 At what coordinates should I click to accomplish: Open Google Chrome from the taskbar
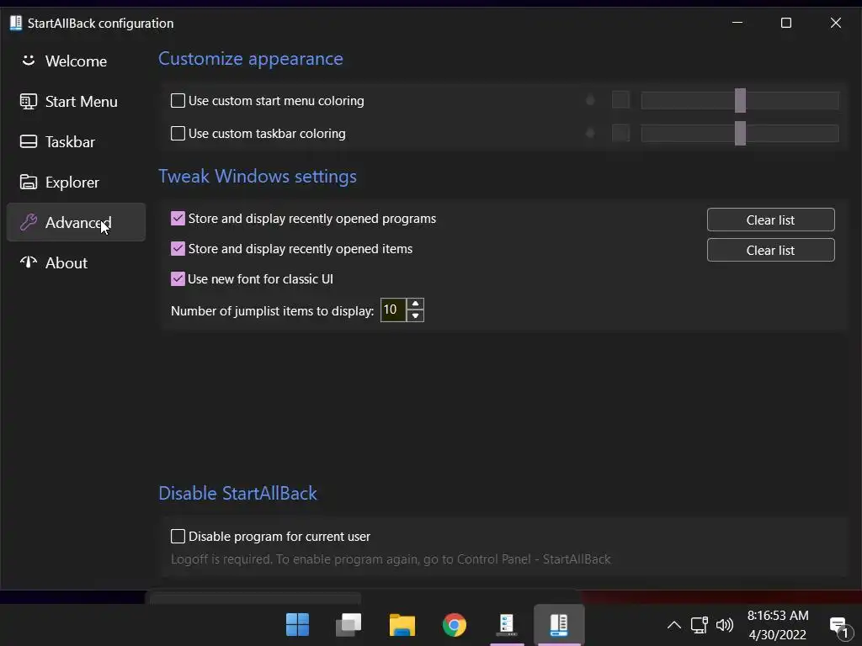[454, 625]
